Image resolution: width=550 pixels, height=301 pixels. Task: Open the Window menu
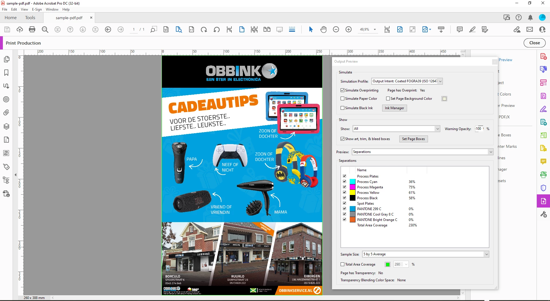(x=52, y=9)
